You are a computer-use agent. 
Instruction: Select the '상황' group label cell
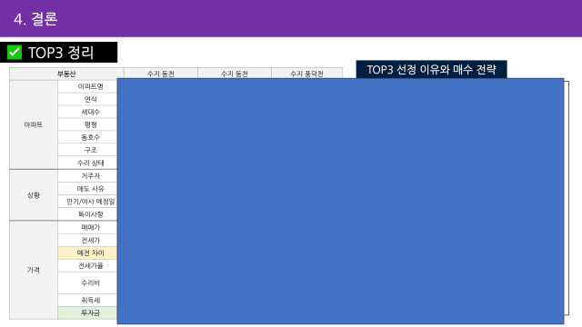[34, 195]
